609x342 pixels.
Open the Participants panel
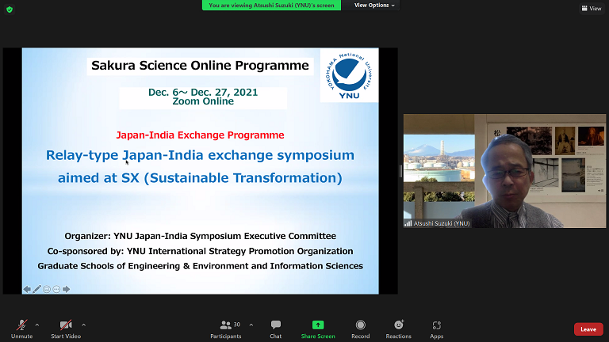[226, 328]
